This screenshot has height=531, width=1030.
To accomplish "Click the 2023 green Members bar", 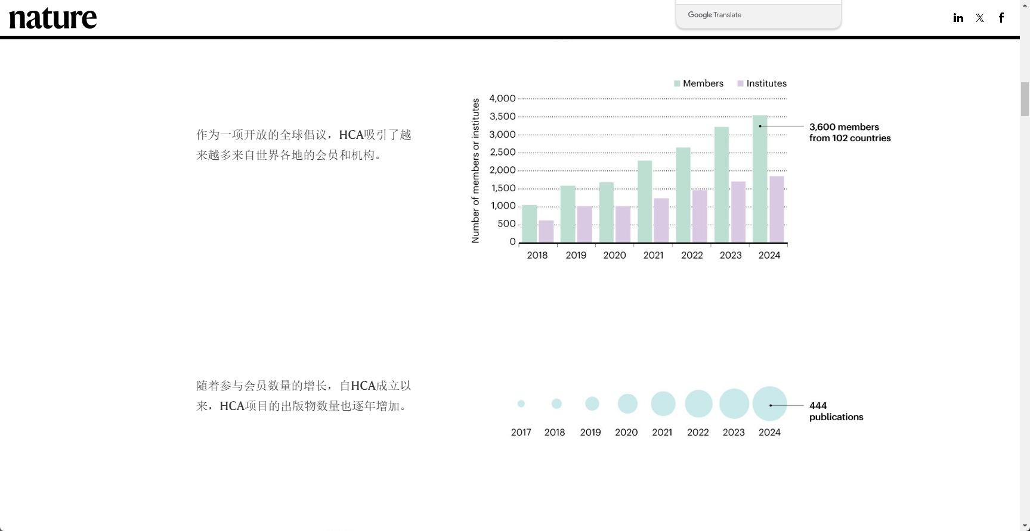I will pos(721,185).
